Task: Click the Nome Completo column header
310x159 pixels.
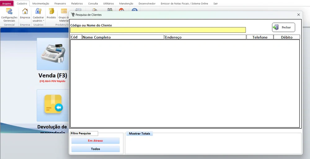Action: click(x=123, y=37)
